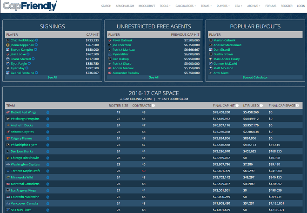Click the blue icon next to Calgary Flames
This screenshot has width=307, height=213.
pos(48,139)
